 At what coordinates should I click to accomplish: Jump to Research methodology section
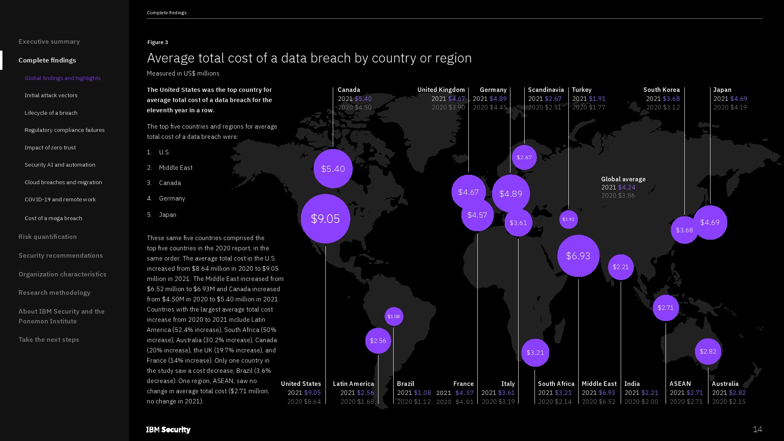(x=54, y=293)
